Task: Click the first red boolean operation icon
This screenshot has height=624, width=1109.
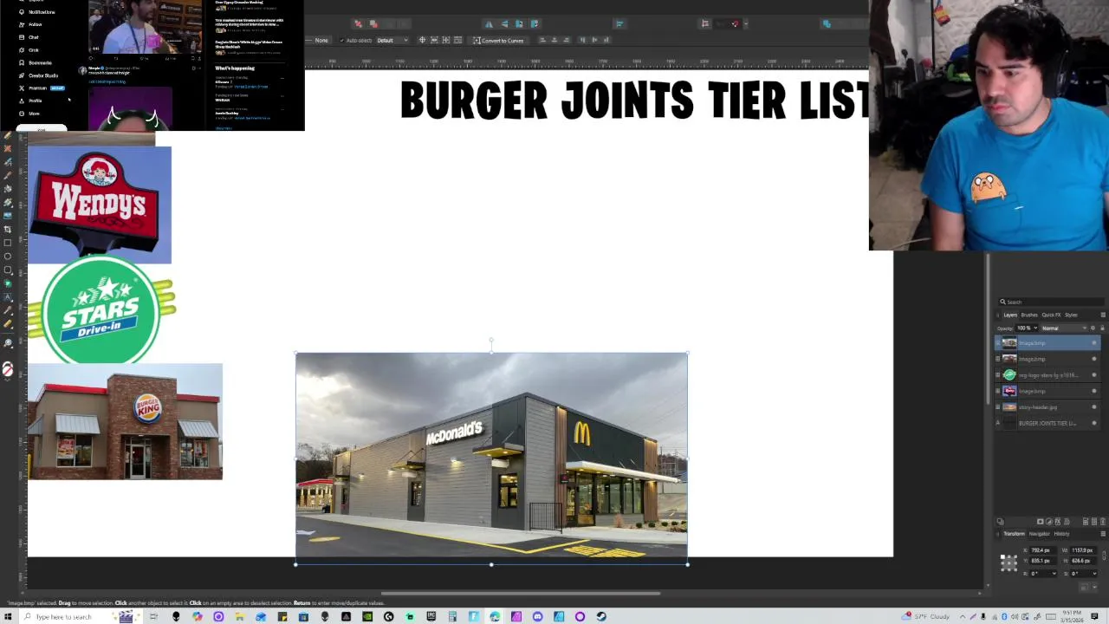Action: (x=358, y=24)
